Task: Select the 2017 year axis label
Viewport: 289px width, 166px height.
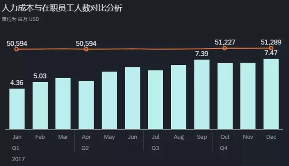Action: click(17, 158)
